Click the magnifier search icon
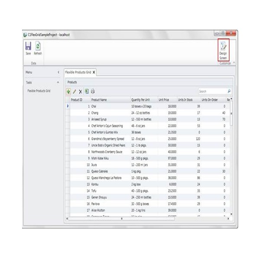Screen dimensions: 260x260 (229, 91)
